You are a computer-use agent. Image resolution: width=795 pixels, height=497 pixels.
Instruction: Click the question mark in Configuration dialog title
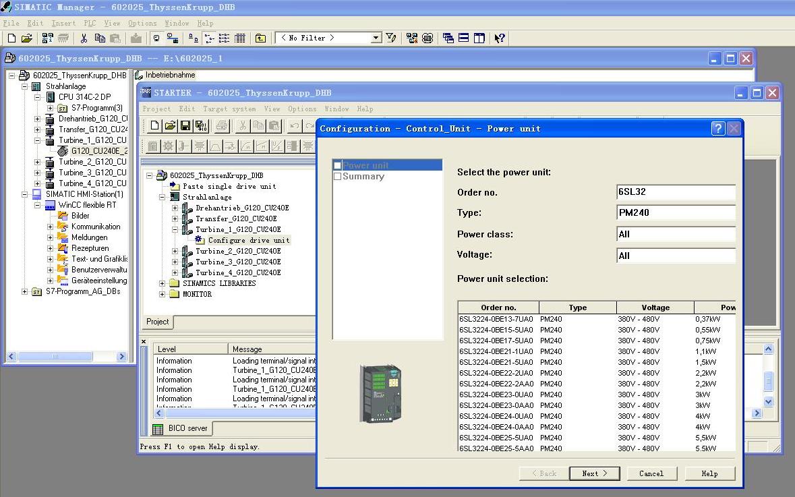click(x=718, y=128)
